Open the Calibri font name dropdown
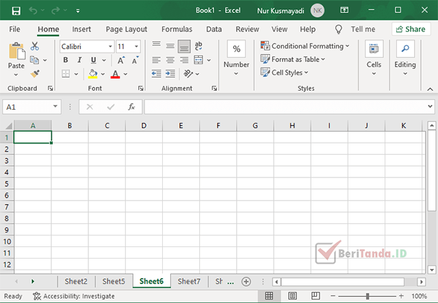Viewport: 438px width, 303px height. [x=110, y=46]
